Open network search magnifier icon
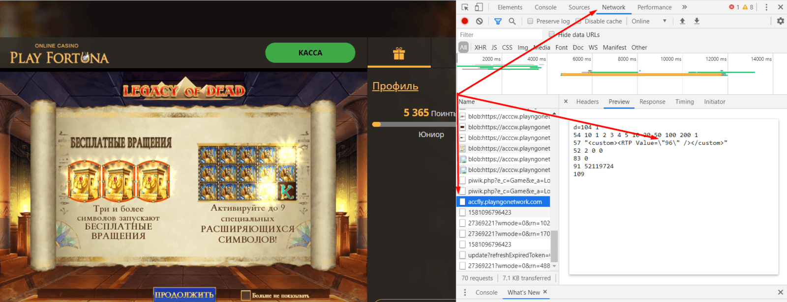The width and height of the screenshot is (787, 302). [x=512, y=21]
